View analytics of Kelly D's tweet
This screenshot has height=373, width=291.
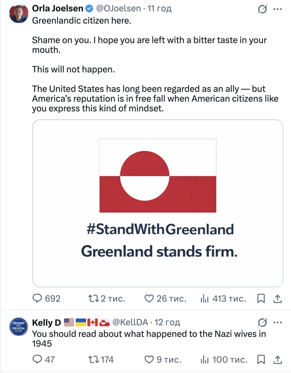coord(204,359)
